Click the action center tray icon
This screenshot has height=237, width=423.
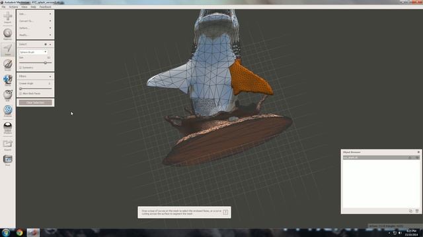click(x=395, y=233)
